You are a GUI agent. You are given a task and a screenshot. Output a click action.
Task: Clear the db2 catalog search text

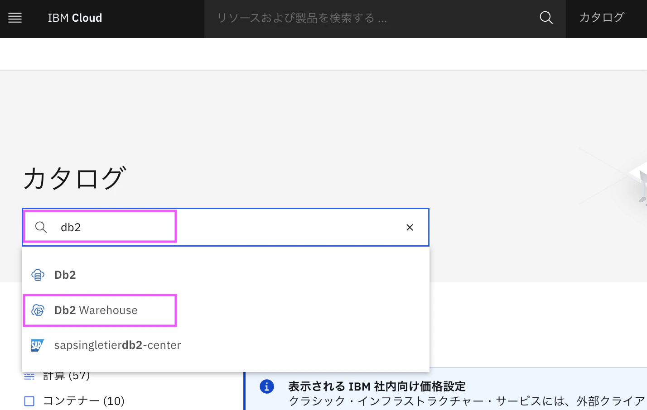410,227
